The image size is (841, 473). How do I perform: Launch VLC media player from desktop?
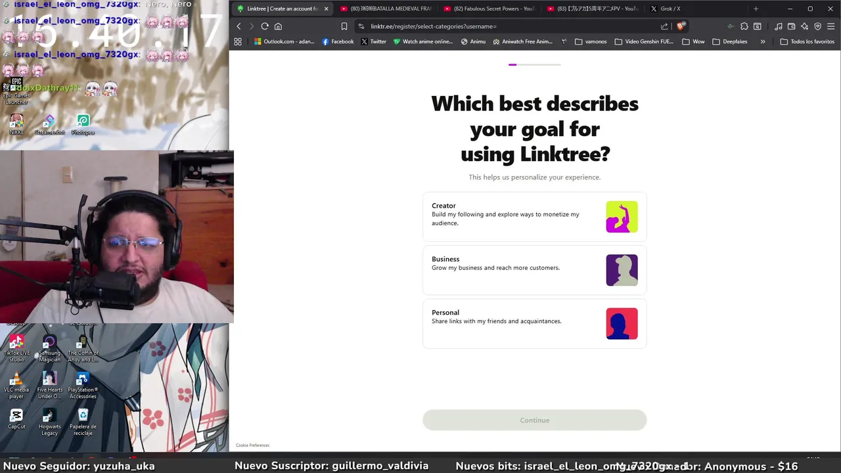[16, 385]
